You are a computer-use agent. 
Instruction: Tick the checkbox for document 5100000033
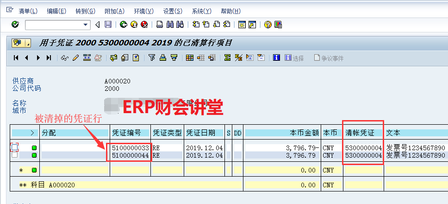coord(15,147)
